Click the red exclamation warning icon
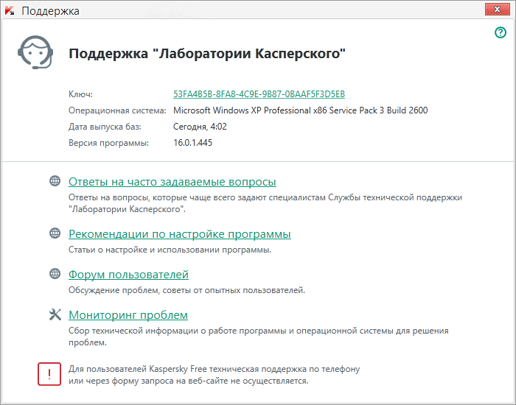516x405 pixels. tap(49, 374)
